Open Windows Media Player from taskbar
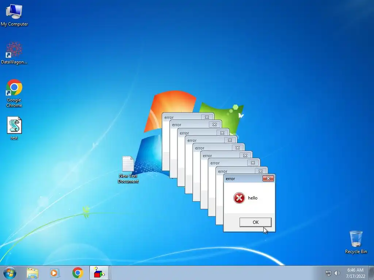Screen dimensions: 374x280 coord(55,273)
